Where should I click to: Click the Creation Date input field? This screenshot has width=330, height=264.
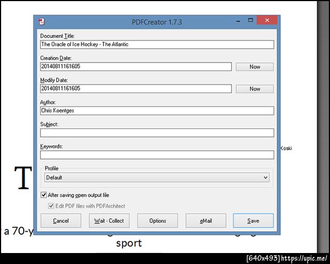click(x=136, y=66)
